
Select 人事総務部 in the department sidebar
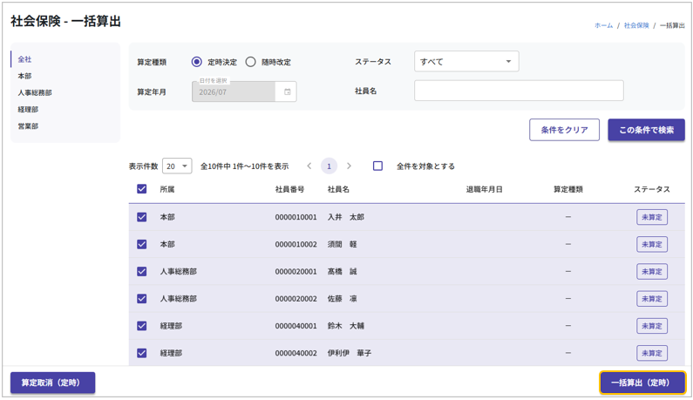tap(35, 92)
